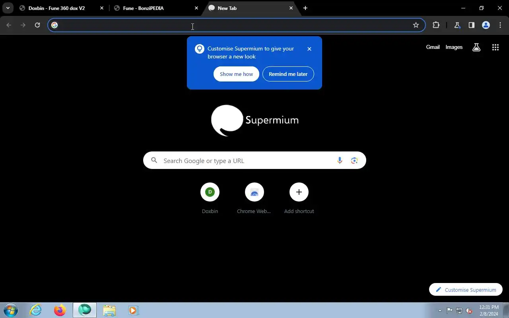The image size is (509, 318).
Task: Close the Doxbin - Fune 360 dox V2 tab
Action: pyautogui.click(x=102, y=8)
